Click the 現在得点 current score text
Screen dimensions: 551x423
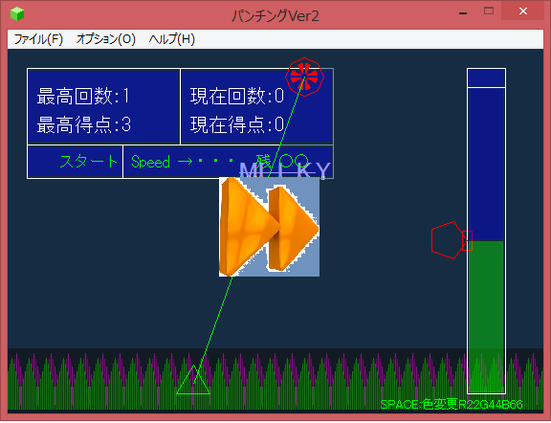pyautogui.click(x=237, y=124)
